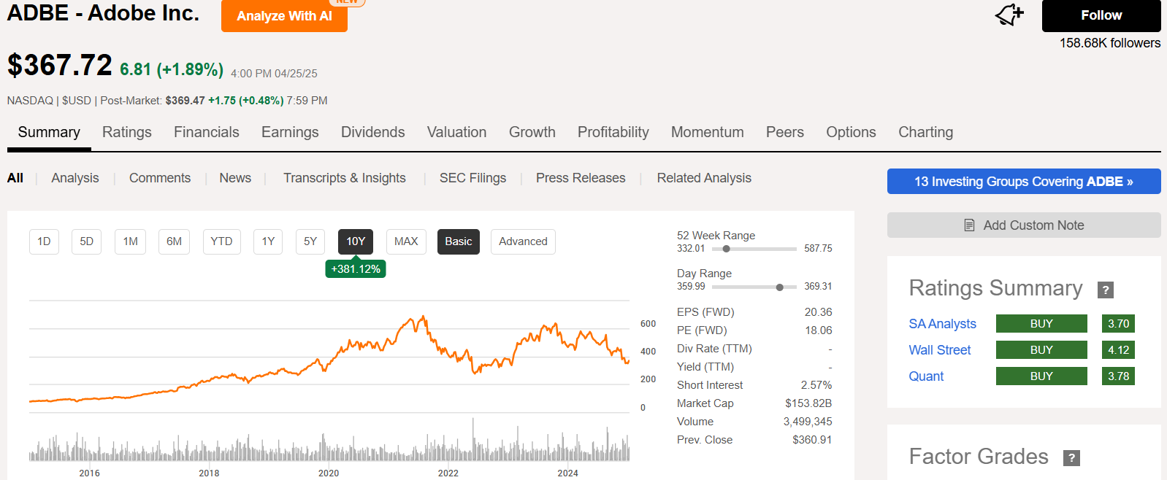The height and width of the screenshot is (480, 1167).
Task: Click the +381.12% performance badge
Action: click(356, 268)
